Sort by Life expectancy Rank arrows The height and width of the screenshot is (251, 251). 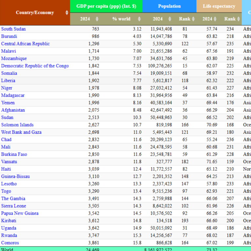coord(239,19)
